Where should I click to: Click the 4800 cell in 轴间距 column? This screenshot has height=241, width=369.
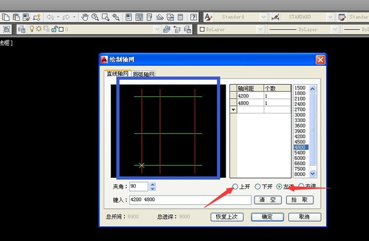[x=250, y=103]
